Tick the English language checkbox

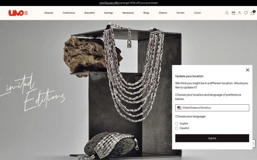pos(176,124)
